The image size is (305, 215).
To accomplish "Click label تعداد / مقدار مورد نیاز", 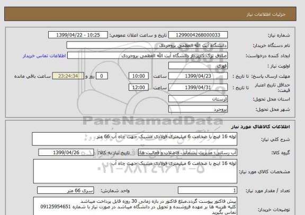I will (268, 191).
